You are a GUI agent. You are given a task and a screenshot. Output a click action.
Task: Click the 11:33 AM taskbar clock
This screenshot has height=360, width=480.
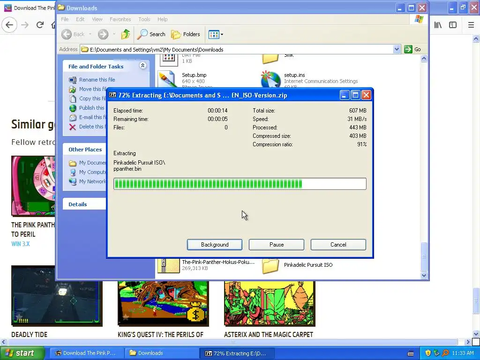[x=463, y=353]
